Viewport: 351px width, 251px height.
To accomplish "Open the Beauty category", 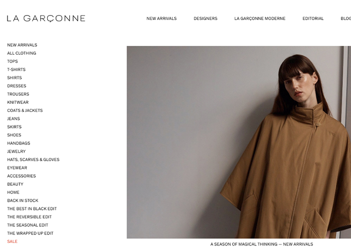I will pyautogui.click(x=15, y=184).
